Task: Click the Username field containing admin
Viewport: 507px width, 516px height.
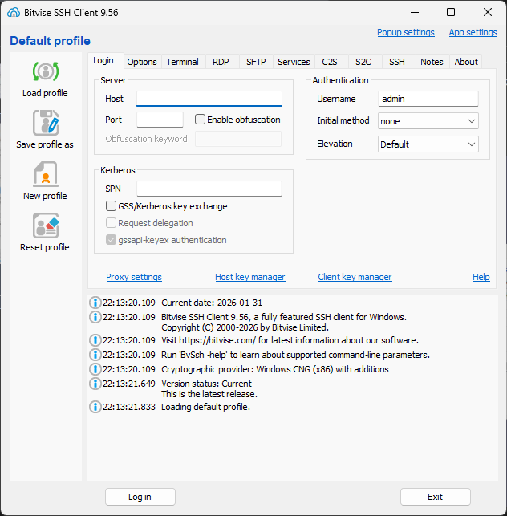Action: click(x=428, y=99)
